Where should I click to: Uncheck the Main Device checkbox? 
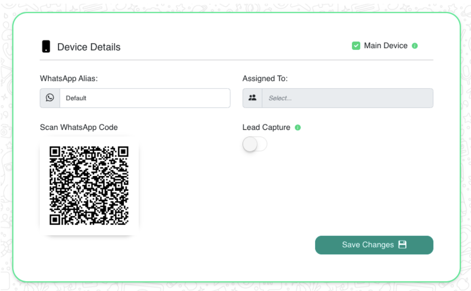coord(356,46)
